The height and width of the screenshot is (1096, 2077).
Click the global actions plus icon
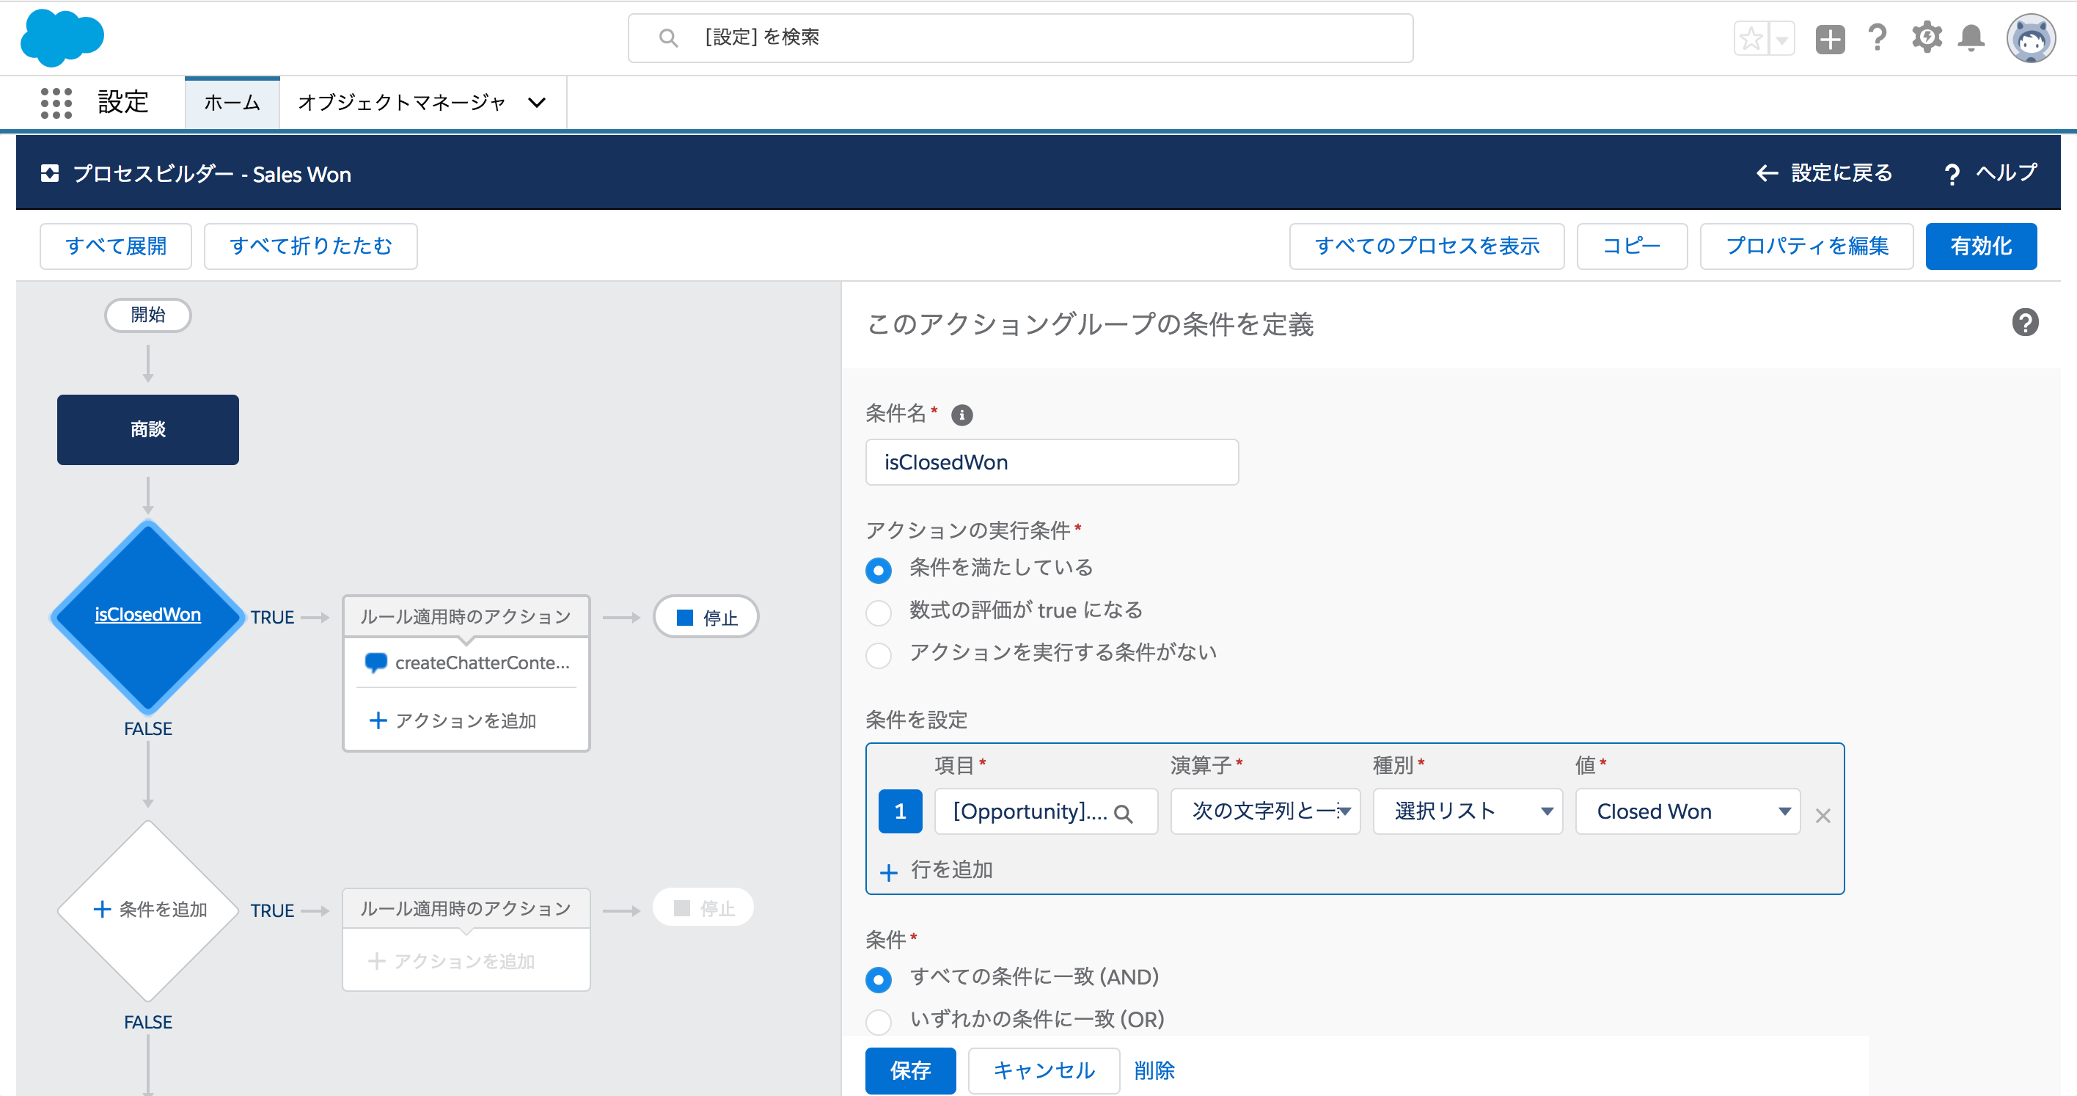coord(1831,38)
